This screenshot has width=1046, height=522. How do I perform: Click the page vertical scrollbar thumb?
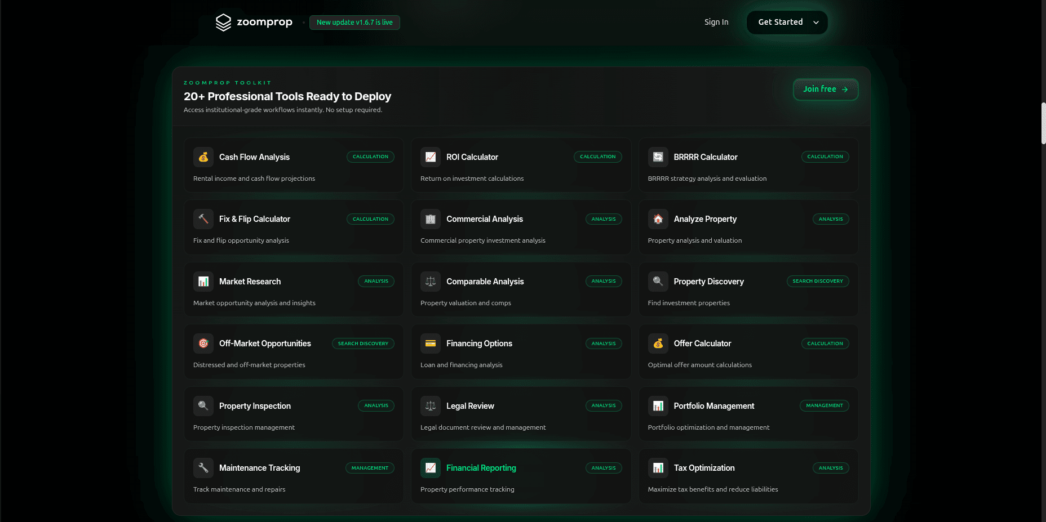click(1043, 123)
